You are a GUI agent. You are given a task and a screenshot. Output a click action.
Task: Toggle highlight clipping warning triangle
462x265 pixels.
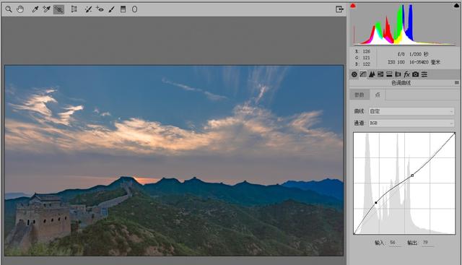tap(456, 6)
